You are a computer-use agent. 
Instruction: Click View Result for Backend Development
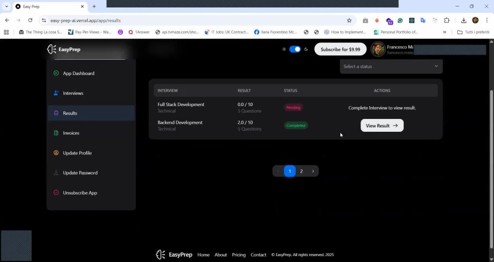point(382,125)
